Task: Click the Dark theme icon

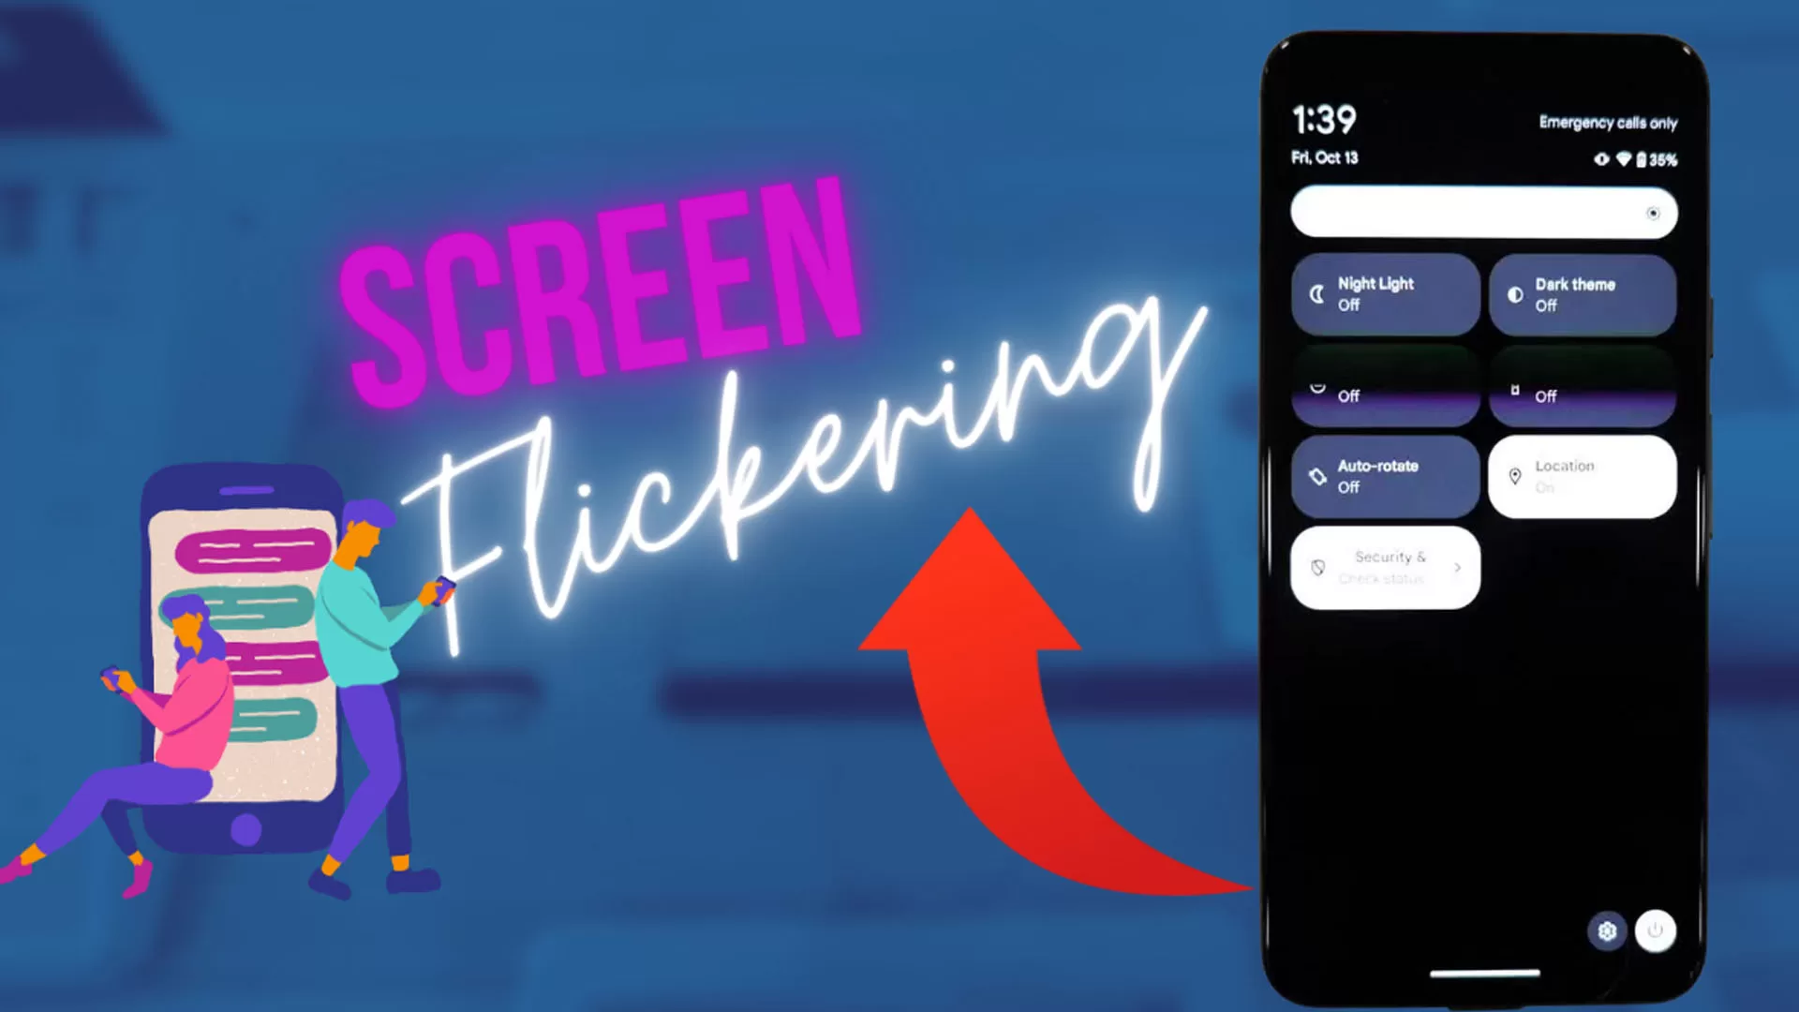Action: coord(1513,293)
